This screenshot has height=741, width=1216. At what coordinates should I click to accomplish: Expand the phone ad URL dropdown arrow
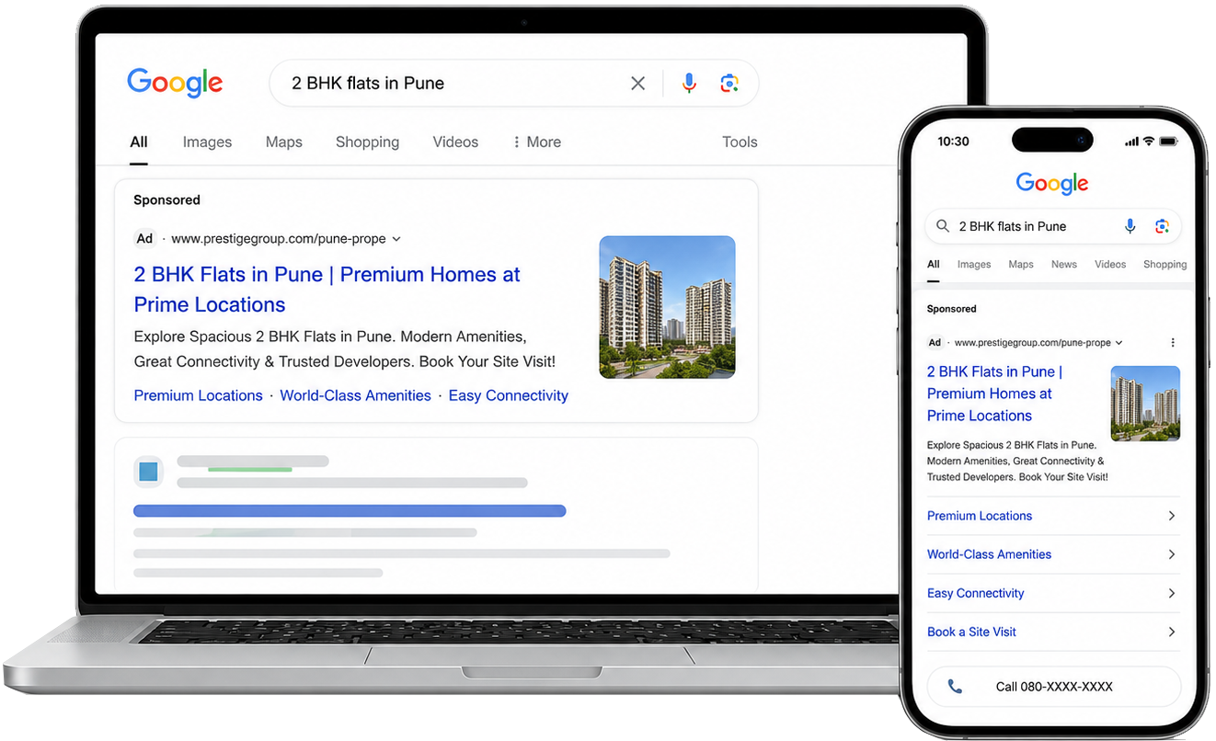tap(1119, 343)
